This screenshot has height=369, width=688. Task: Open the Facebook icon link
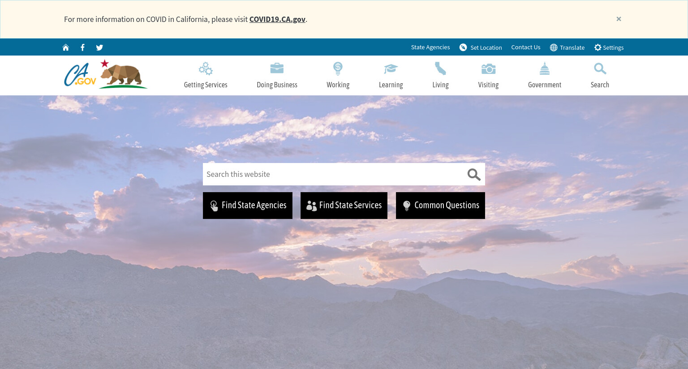click(x=82, y=47)
